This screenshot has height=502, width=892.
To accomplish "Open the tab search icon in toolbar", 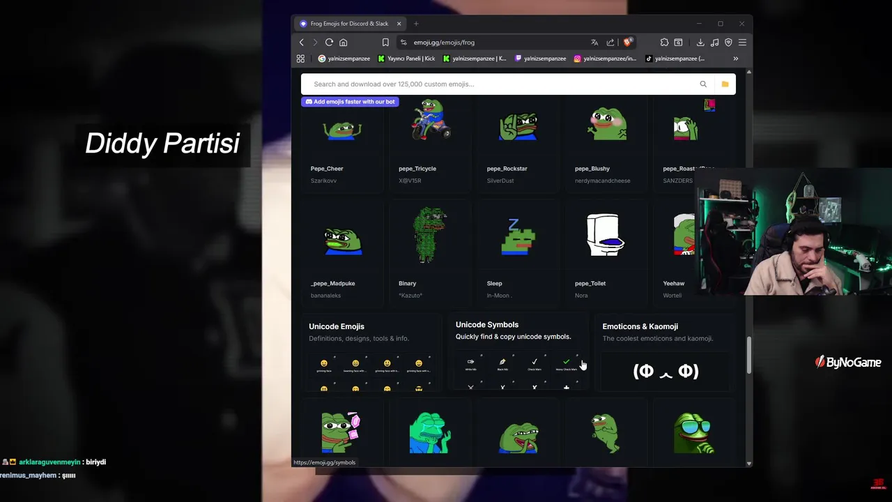I will (x=678, y=43).
